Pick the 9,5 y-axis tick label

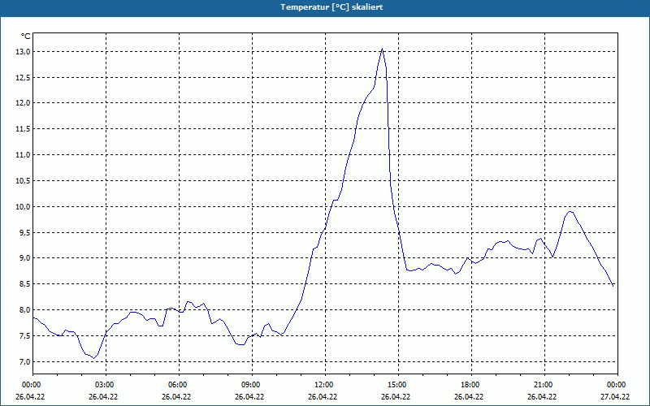24,232
